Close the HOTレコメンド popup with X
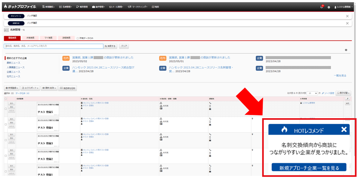 (x=344, y=130)
